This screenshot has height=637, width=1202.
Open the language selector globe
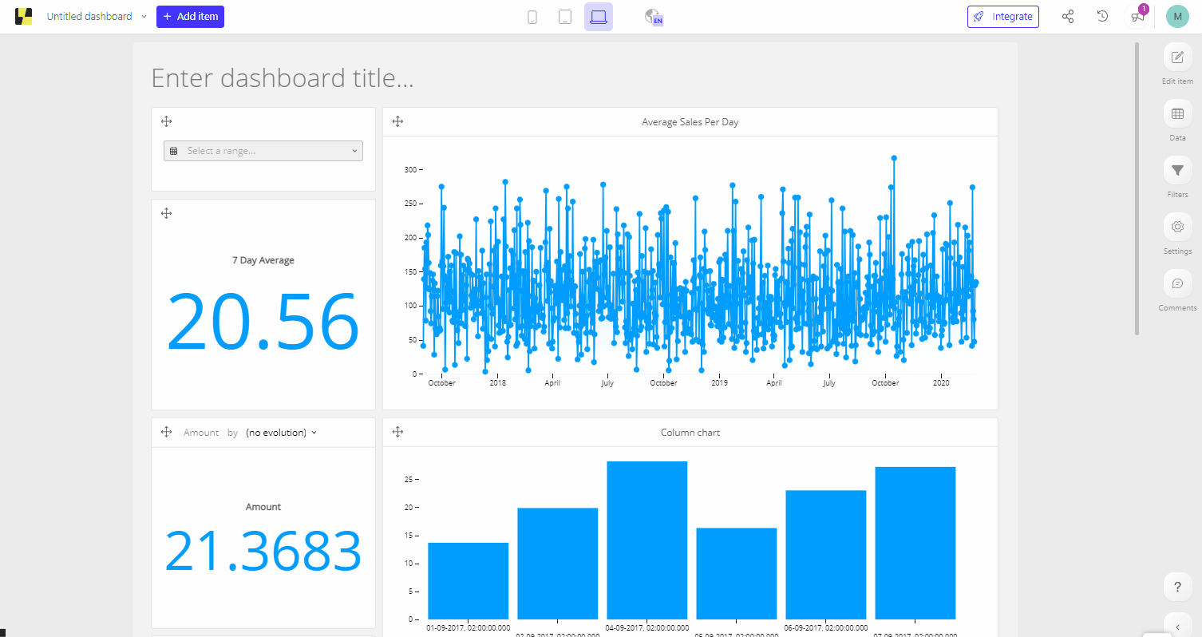pos(654,17)
